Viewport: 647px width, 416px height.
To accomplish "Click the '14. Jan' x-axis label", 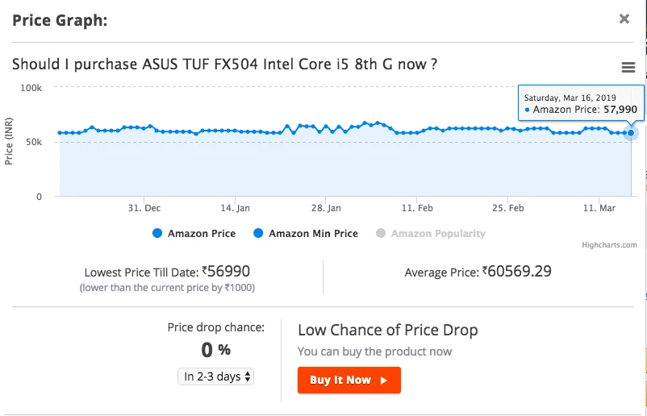I will tap(235, 208).
